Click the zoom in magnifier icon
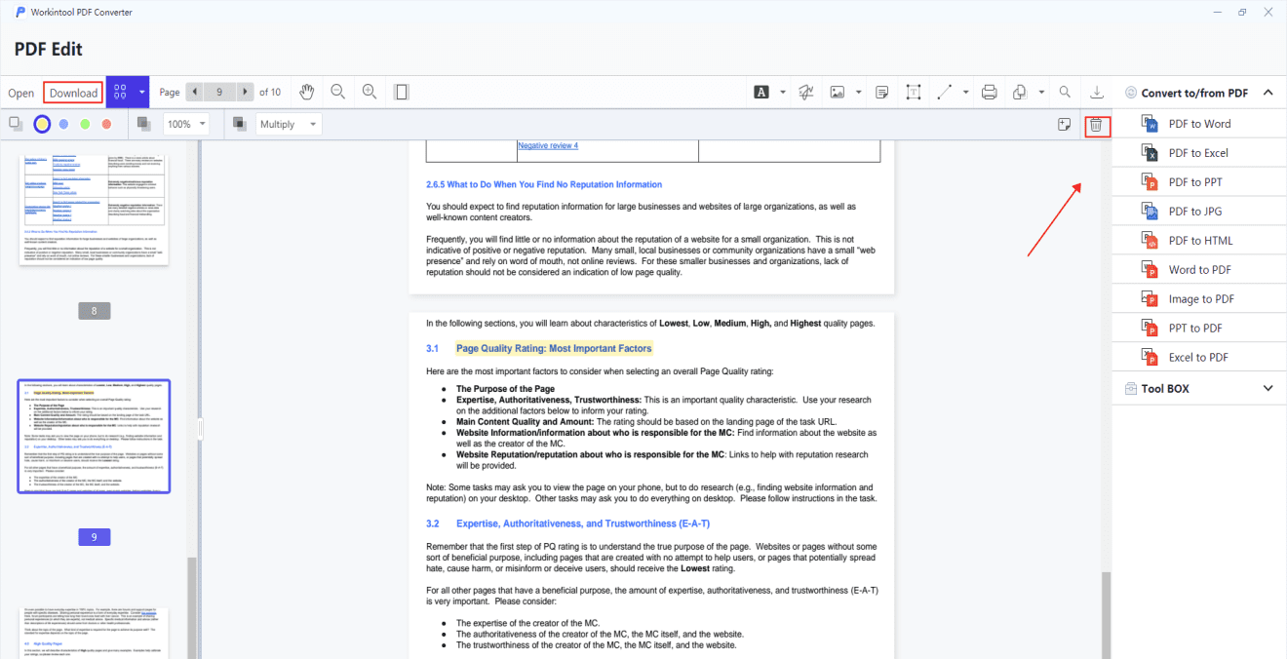The height and width of the screenshot is (659, 1287). point(370,92)
